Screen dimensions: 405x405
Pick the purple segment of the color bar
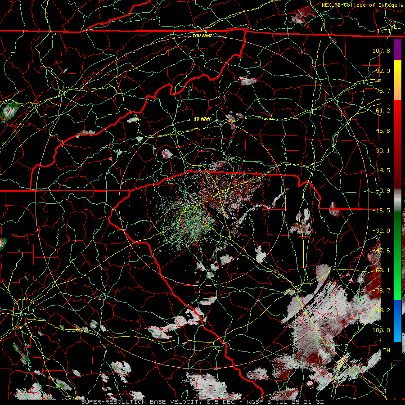pyautogui.click(x=397, y=50)
